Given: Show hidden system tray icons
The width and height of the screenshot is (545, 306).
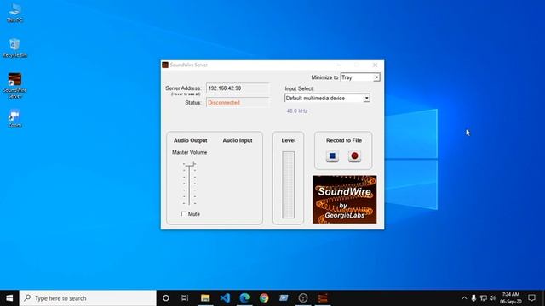Looking at the screenshot, I should pos(464,298).
